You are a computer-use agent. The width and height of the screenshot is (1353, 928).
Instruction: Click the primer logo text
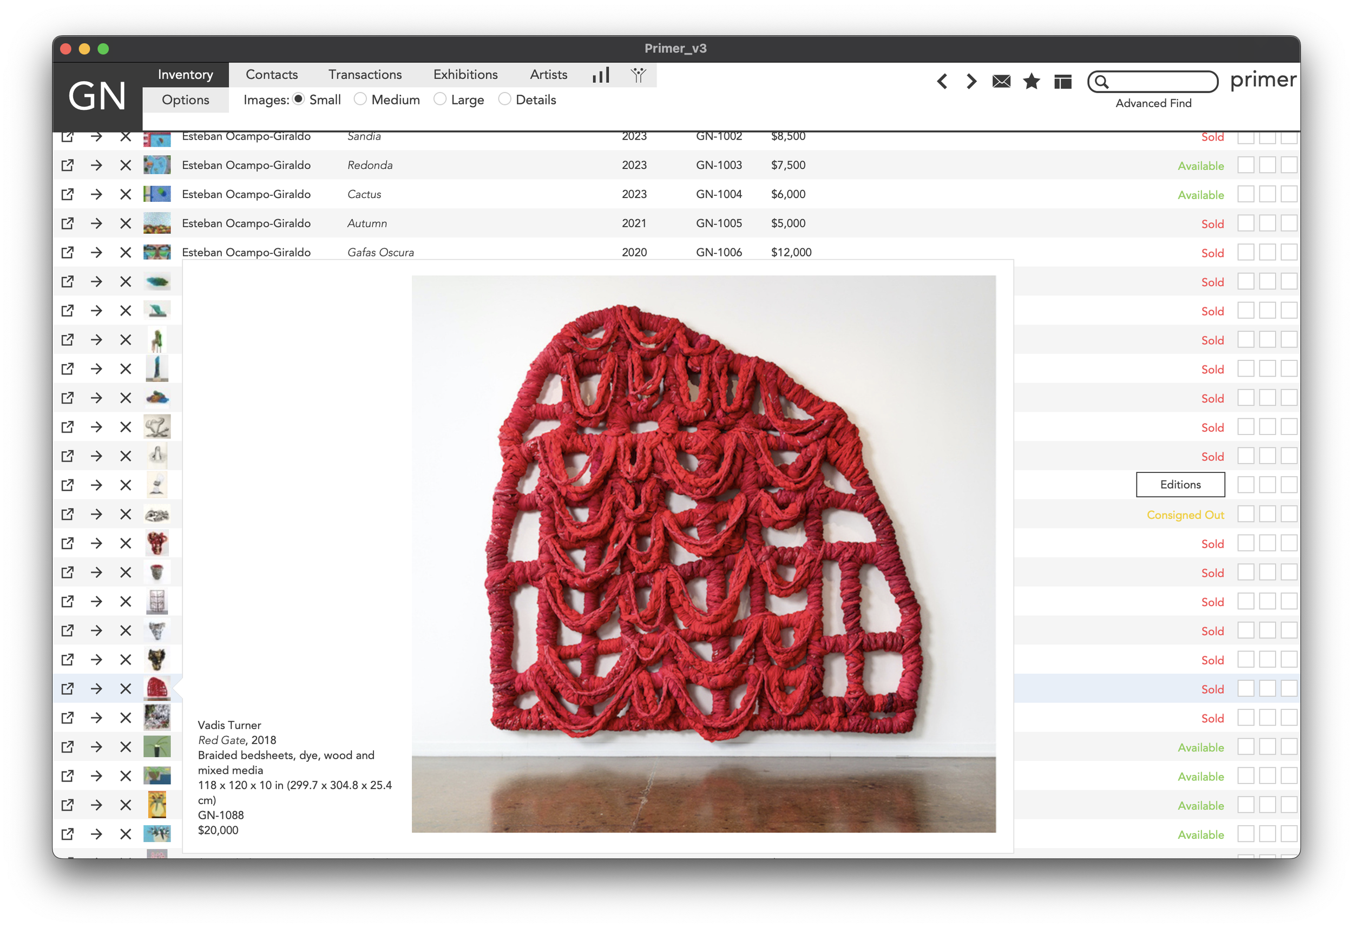(x=1263, y=80)
